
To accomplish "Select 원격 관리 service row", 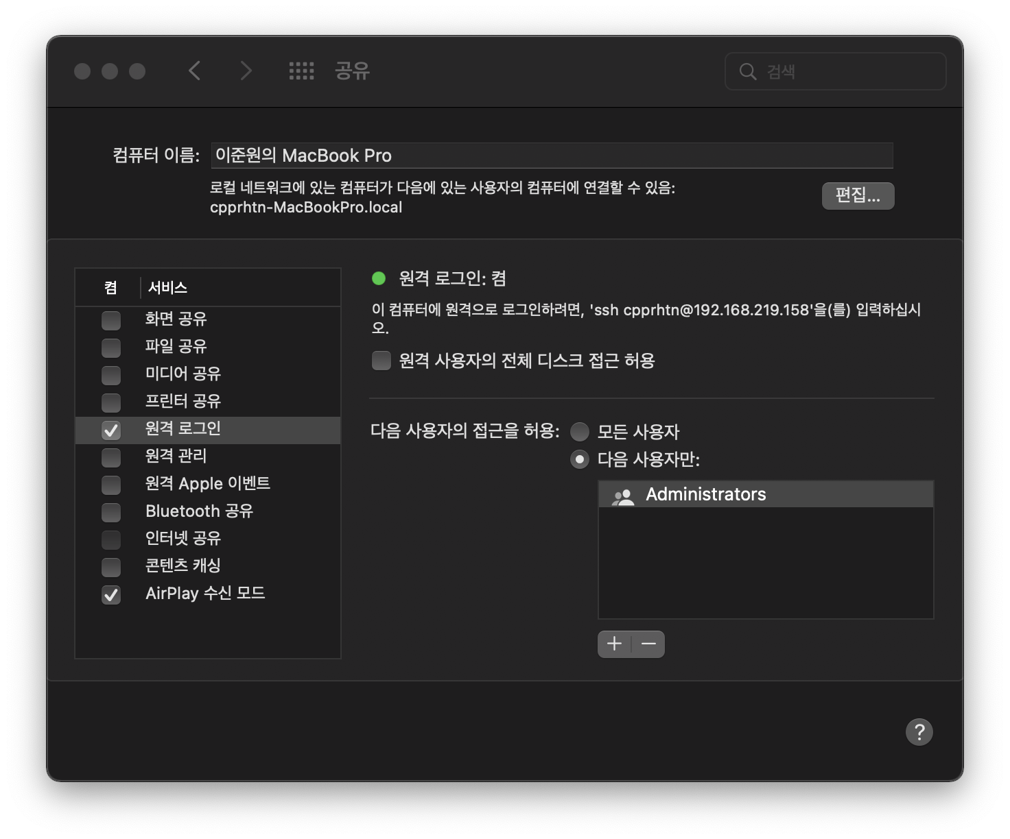I will click(208, 457).
